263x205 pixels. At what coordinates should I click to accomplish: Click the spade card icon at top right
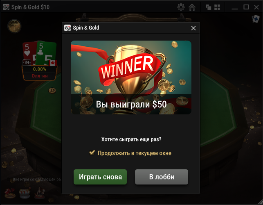256,19
